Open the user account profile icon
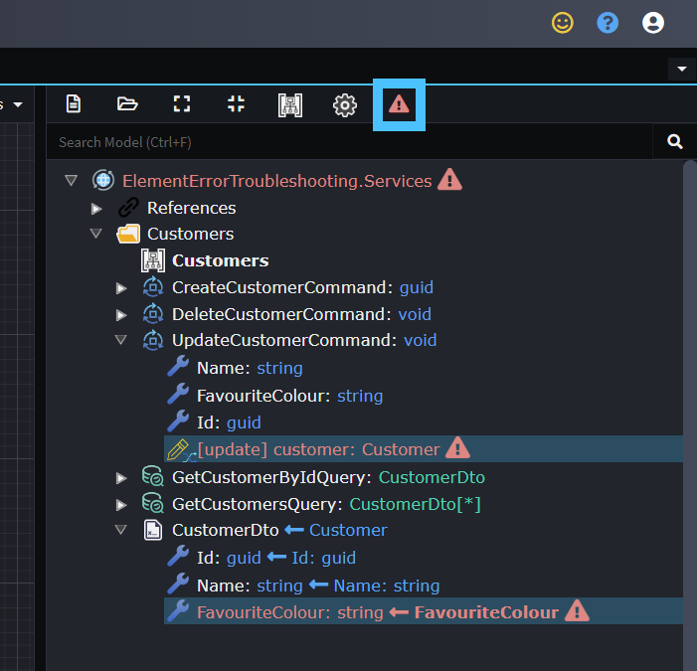The width and height of the screenshot is (697, 671). point(653,23)
